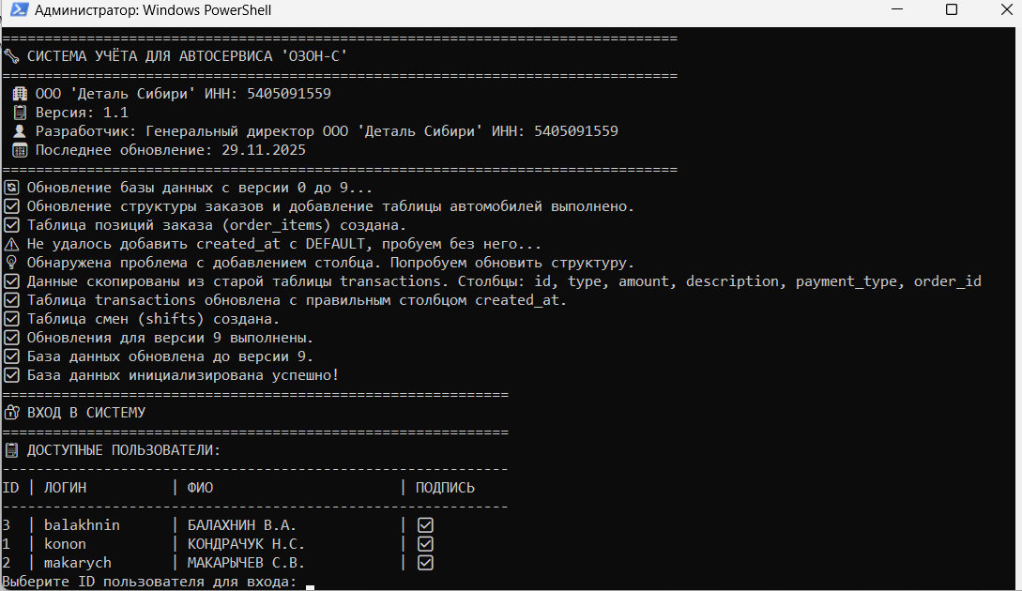Click the login 'makarych' in the table
1022x591 pixels.
pyautogui.click(x=78, y=562)
